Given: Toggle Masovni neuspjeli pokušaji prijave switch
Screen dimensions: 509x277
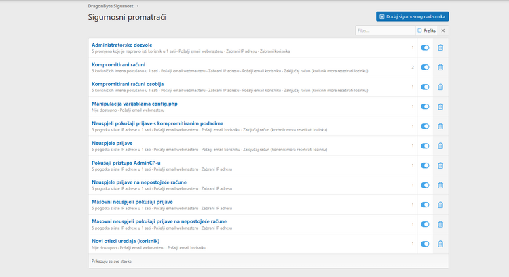Looking at the screenshot, I should click(425, 205).
